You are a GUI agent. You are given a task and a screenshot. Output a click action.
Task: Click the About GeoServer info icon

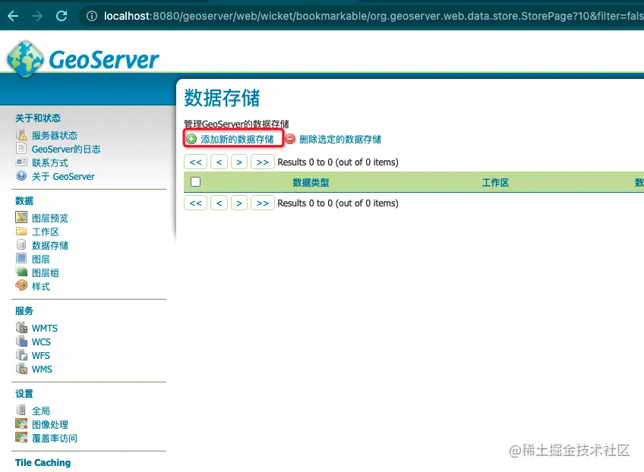[x=21, y=175]
